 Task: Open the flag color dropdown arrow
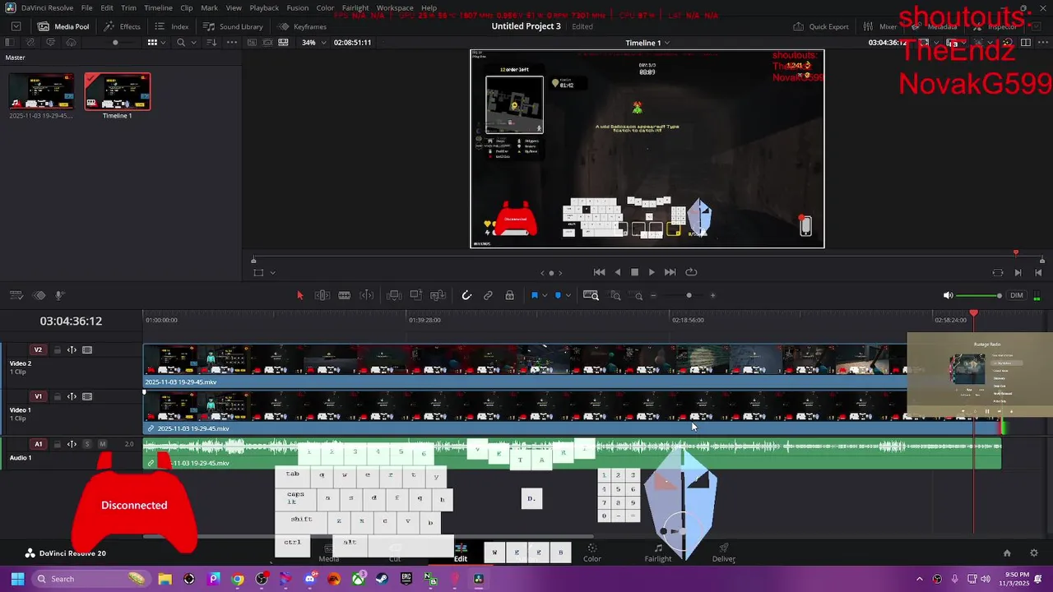[x=545, y=295]
